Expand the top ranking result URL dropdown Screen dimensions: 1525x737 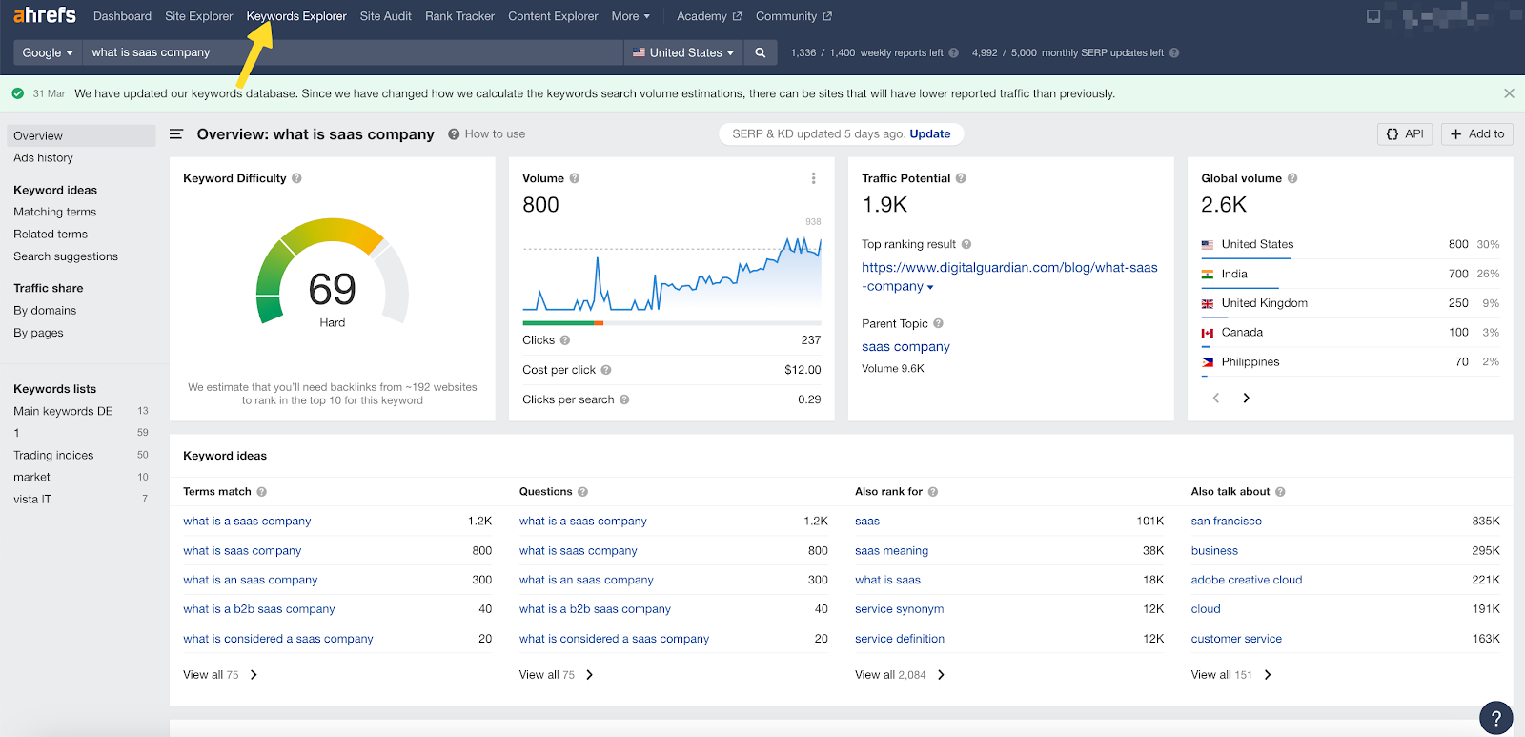tap(930, 287)
